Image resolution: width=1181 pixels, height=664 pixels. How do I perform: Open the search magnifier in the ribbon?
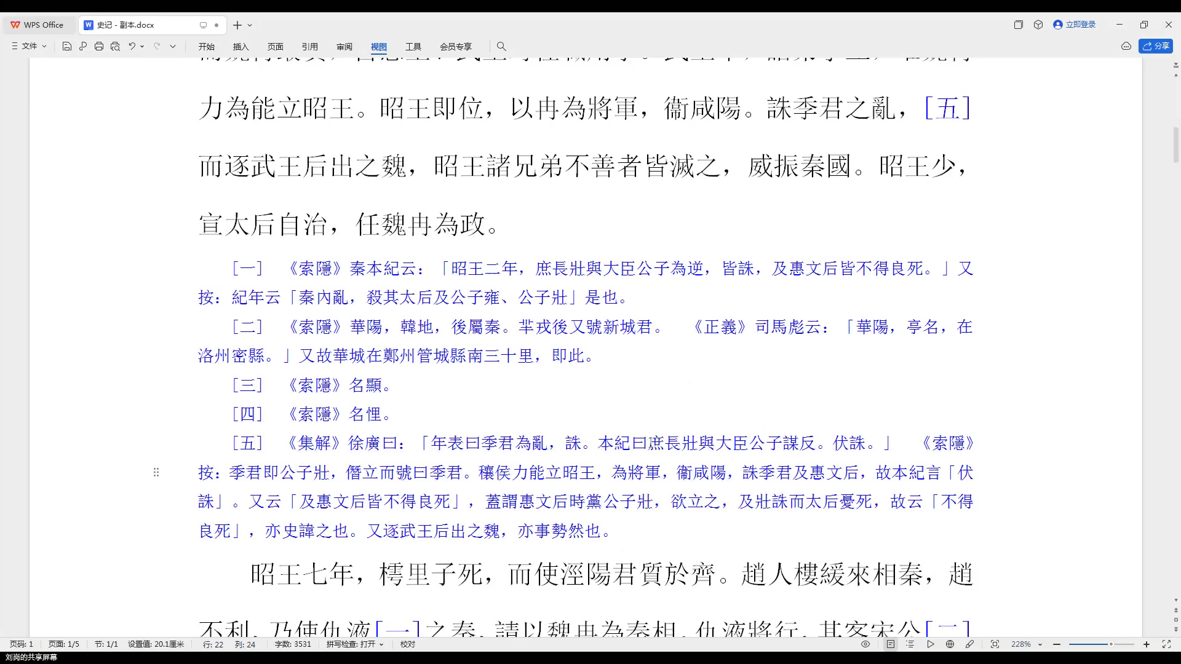[501, 46]
